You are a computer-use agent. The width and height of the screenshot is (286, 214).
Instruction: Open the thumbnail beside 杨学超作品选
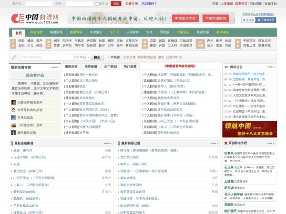13,133
